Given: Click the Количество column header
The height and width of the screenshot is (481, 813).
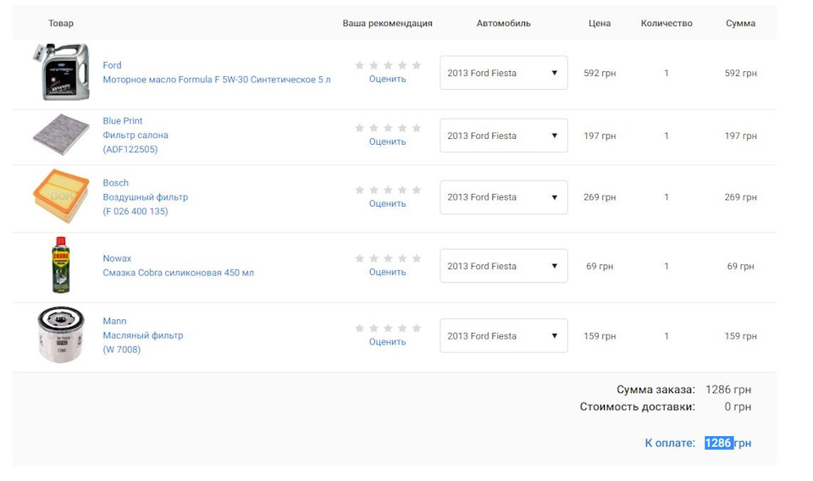Looking at the screenshot, I should click(666, 24).
